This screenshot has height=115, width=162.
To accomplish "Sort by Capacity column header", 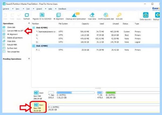I will coord(85,24).
